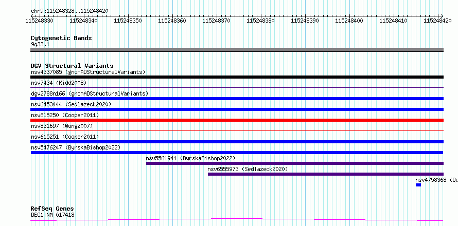The image size is (458, 226).
Task: Open the DEC1|NM_017418 gene label
Action: coord(52,215)
